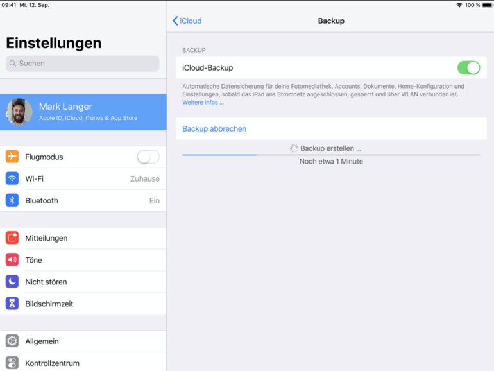Open the Weitere Infos link

(203, 103)
